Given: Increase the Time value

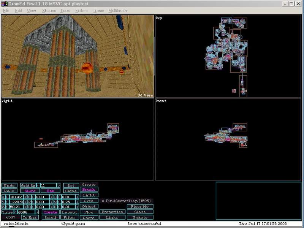Looking at the screenshot, I should point(37,212).
